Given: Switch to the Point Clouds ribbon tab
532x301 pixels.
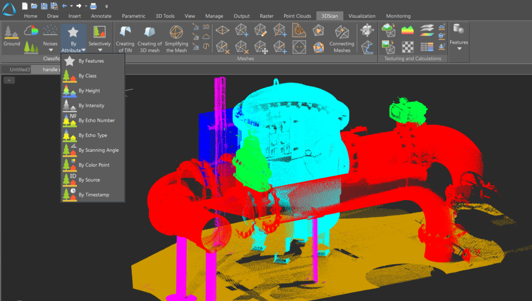Looking at the screenshot, I should click(297, 16).
